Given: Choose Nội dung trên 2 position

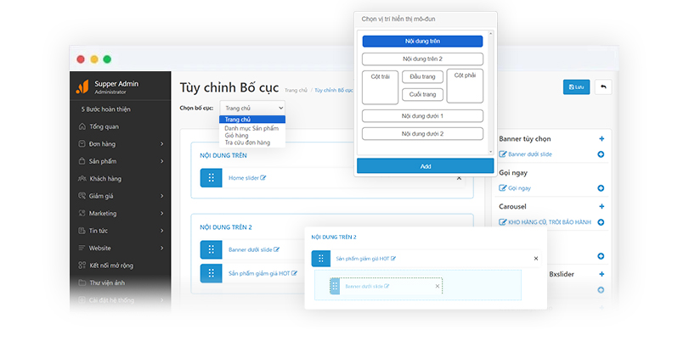Looking at the screenshot, I should (x=422, y=59).
